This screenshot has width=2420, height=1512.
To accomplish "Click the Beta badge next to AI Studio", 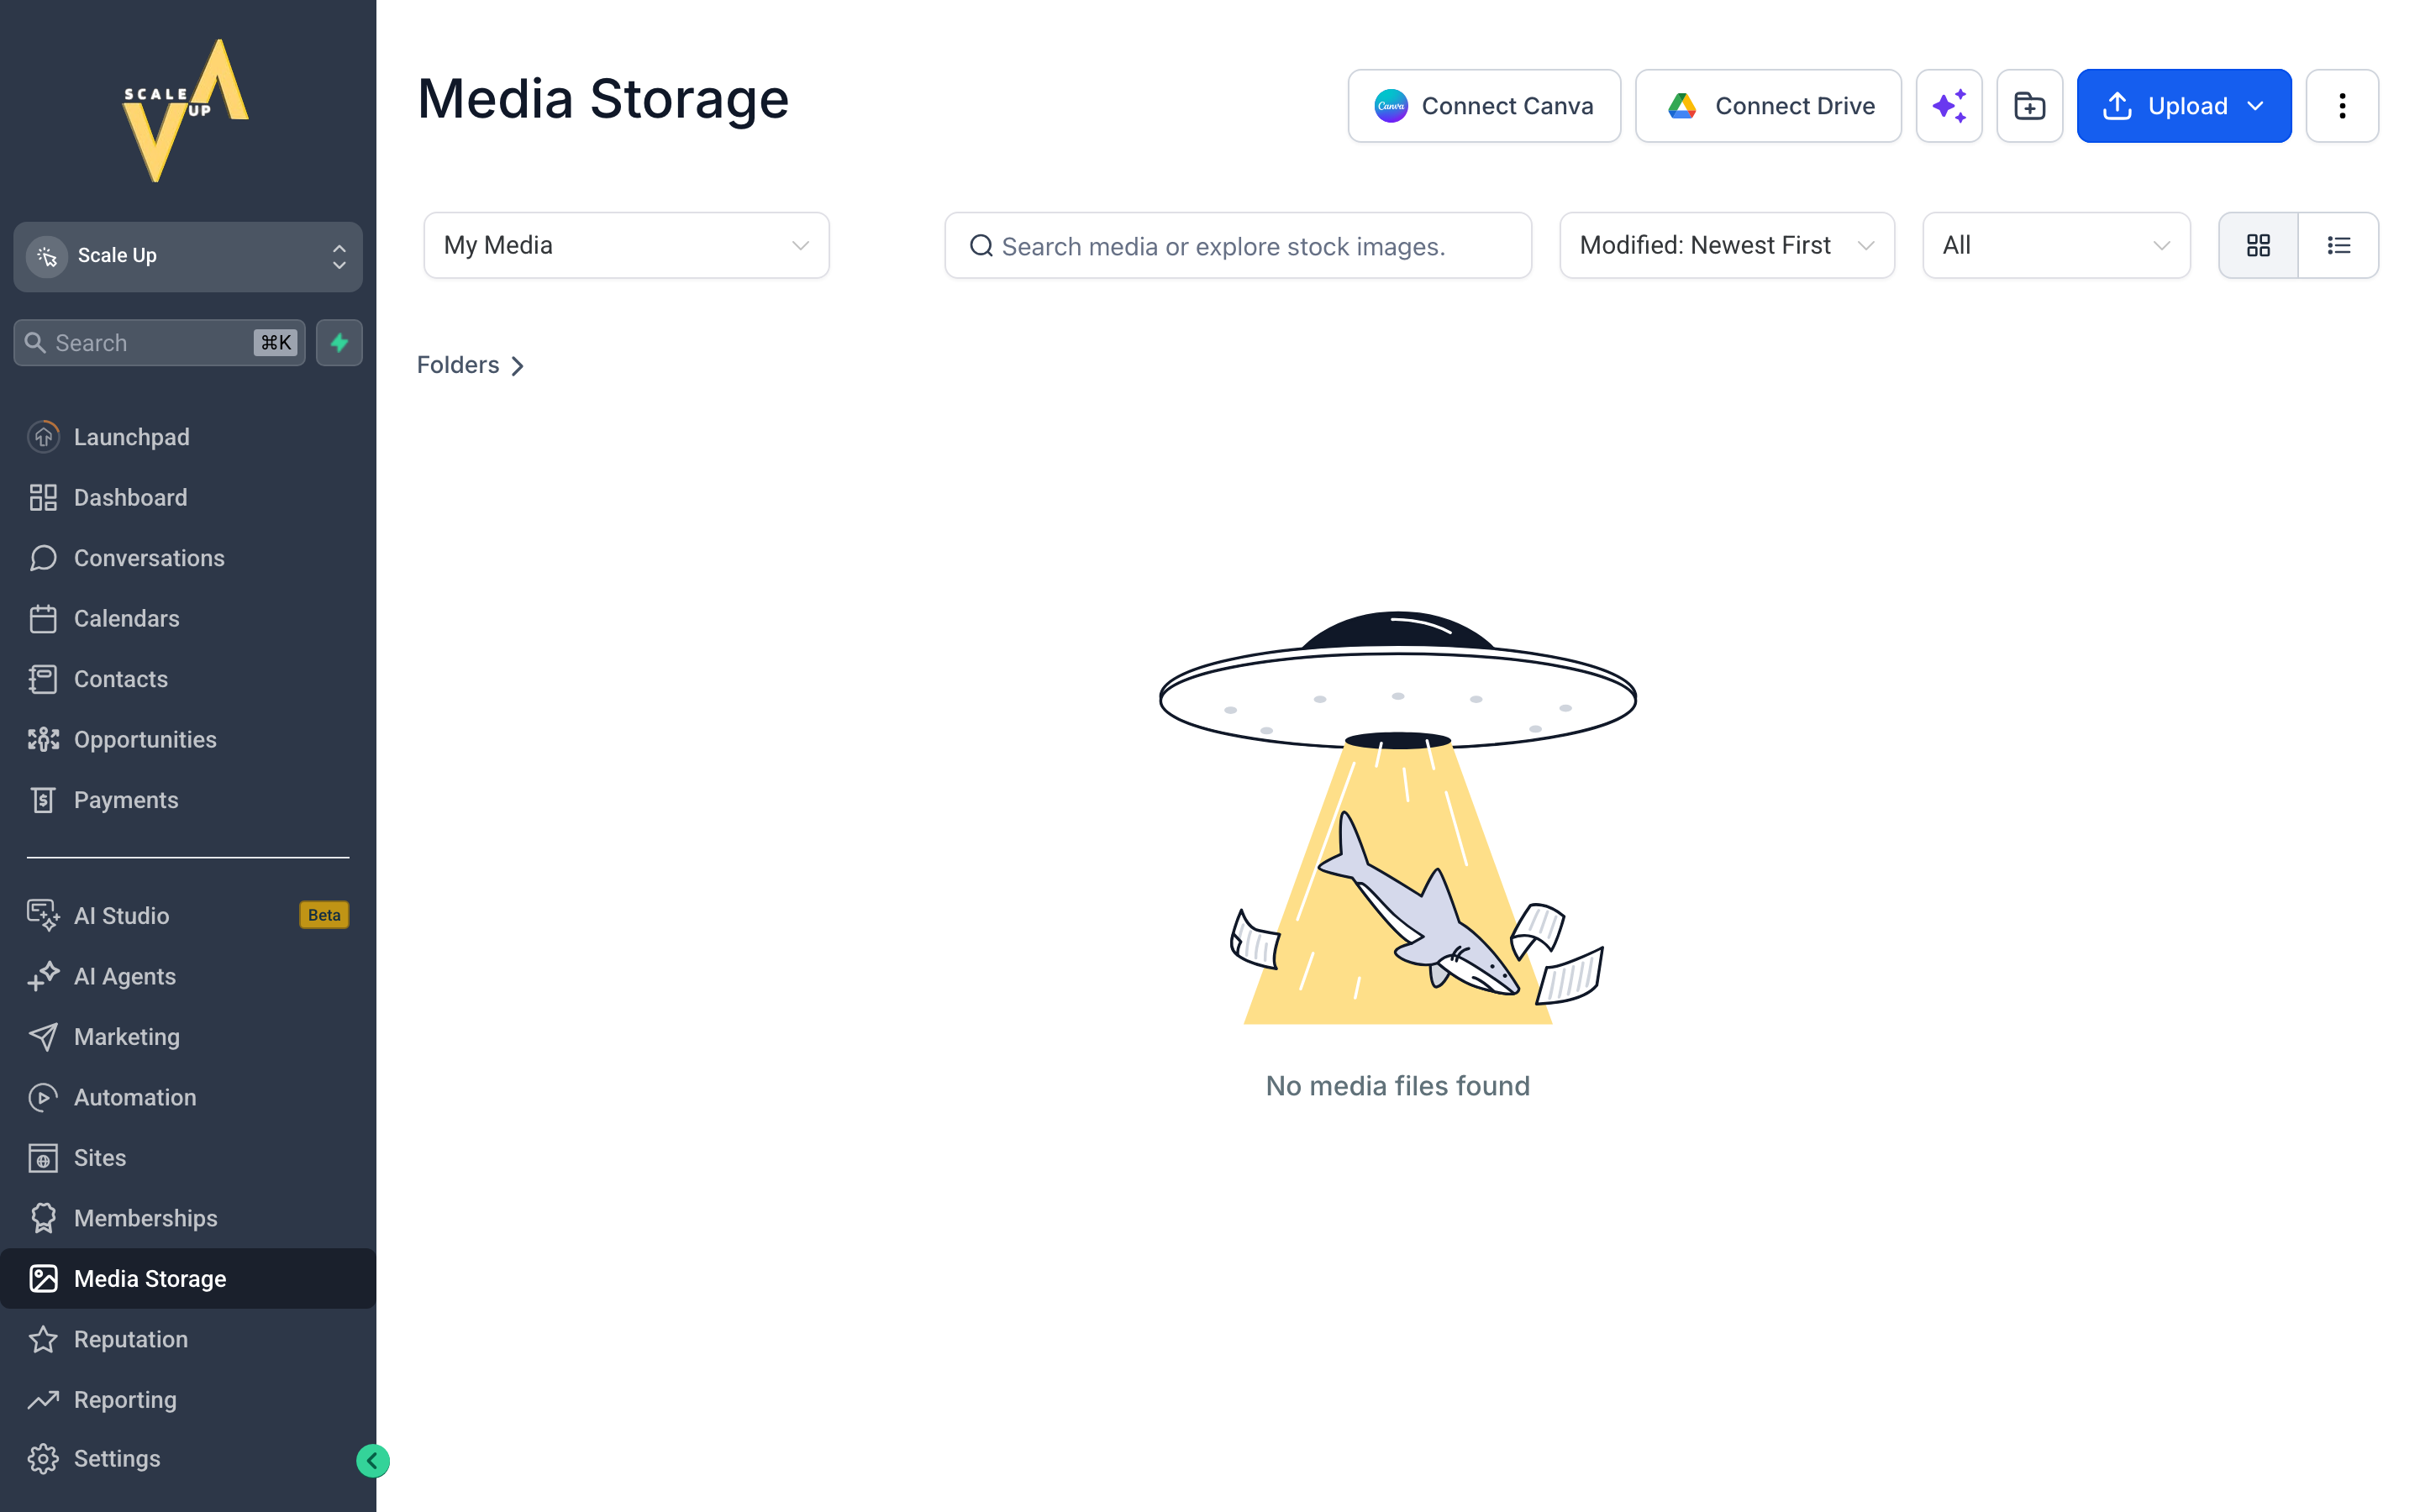I will click(324, 915).
